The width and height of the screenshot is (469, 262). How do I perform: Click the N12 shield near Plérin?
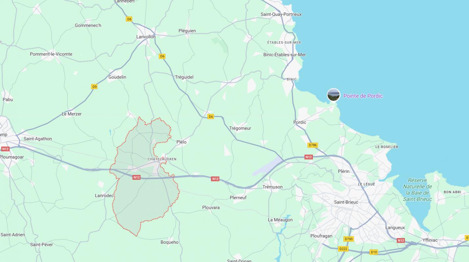(x=309, y=157)
